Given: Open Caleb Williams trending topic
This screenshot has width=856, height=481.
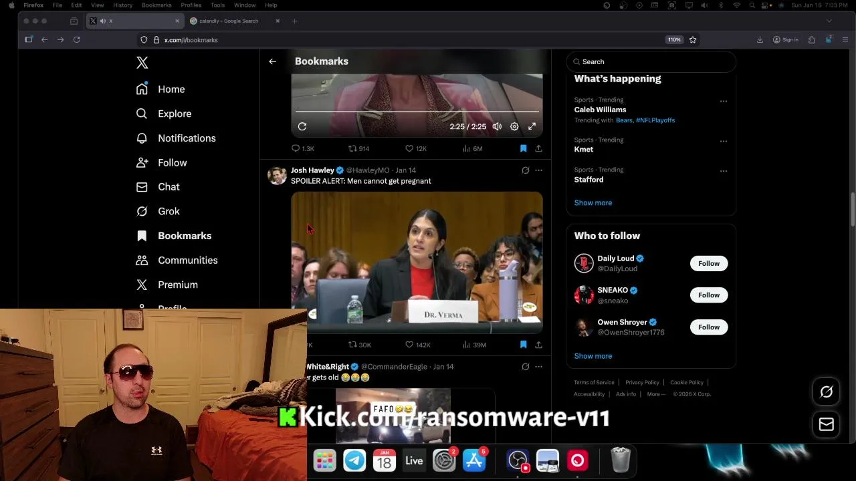Looking at the screenshot, I should [600, 110].
